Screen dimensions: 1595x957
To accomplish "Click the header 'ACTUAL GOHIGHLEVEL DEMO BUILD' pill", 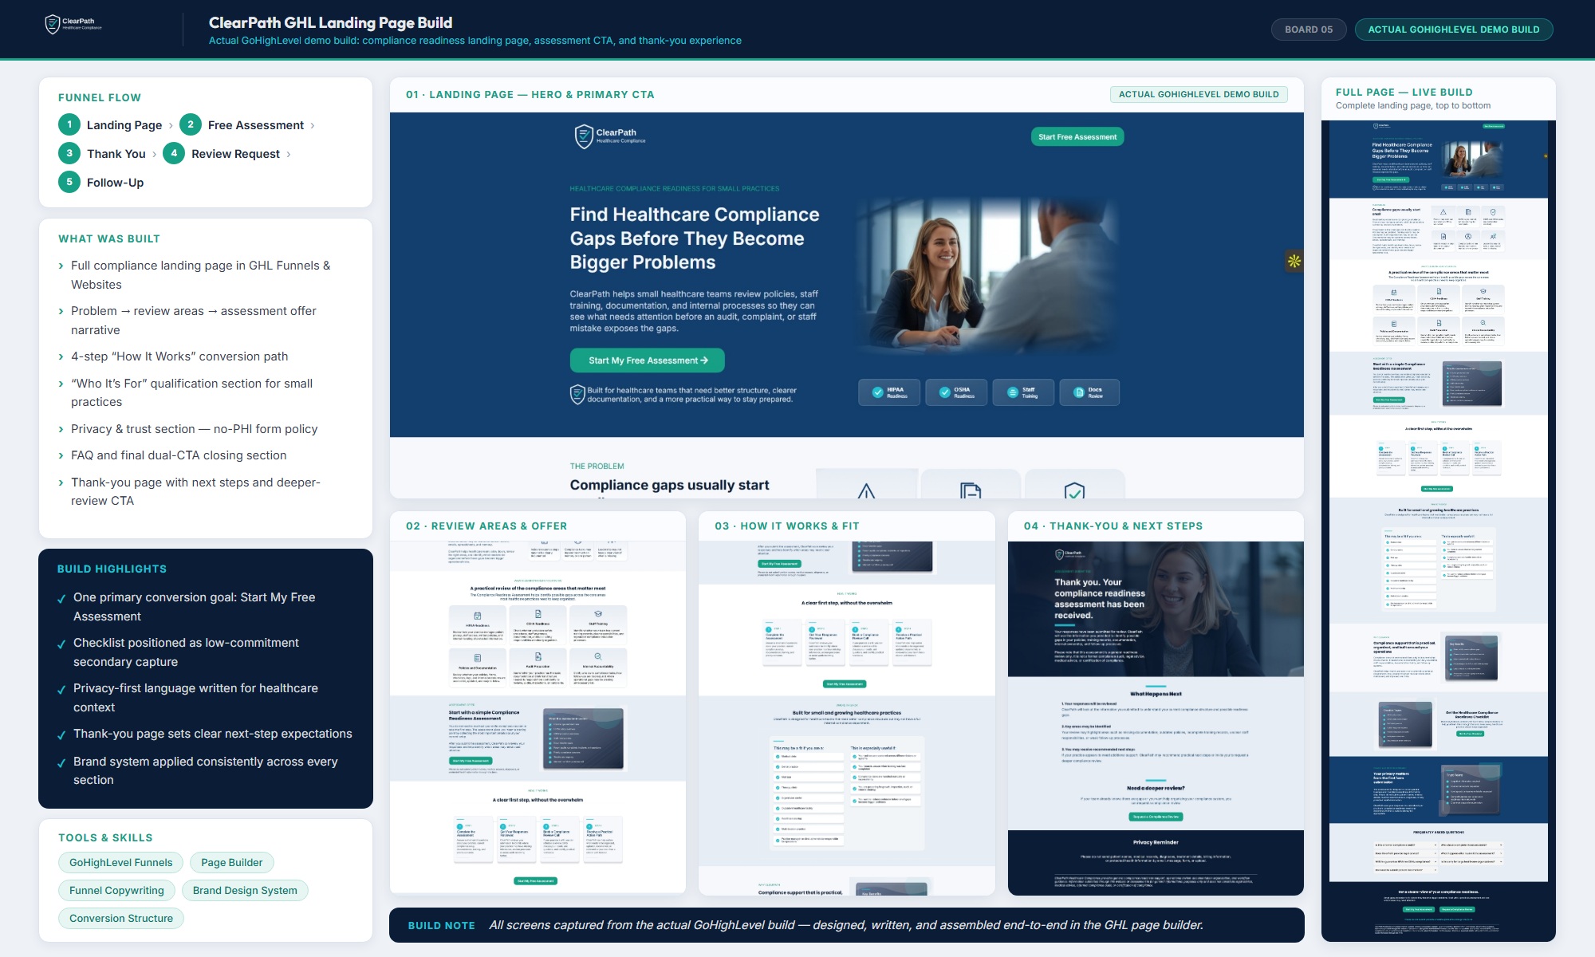I will [1454, 30].
